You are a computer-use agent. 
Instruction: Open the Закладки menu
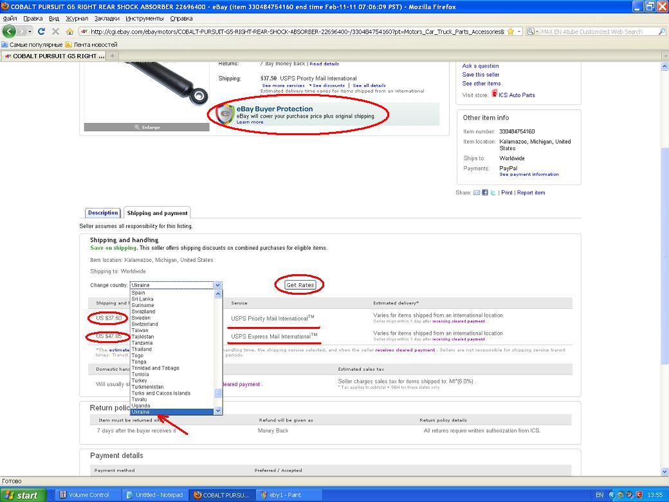107,19
